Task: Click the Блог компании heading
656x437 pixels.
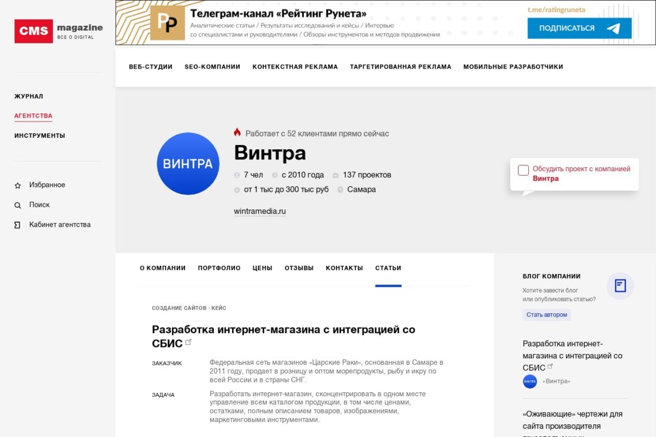Action: pyautogui.click(x=551, y=276)
